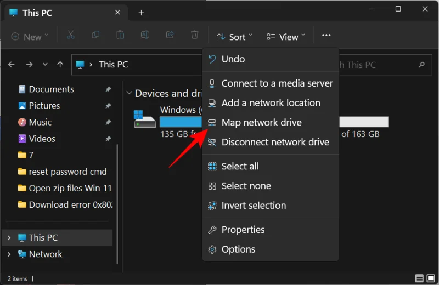
Task: Add a new tab with plus button
Action: pyautogui.click(x=142, y=13)
